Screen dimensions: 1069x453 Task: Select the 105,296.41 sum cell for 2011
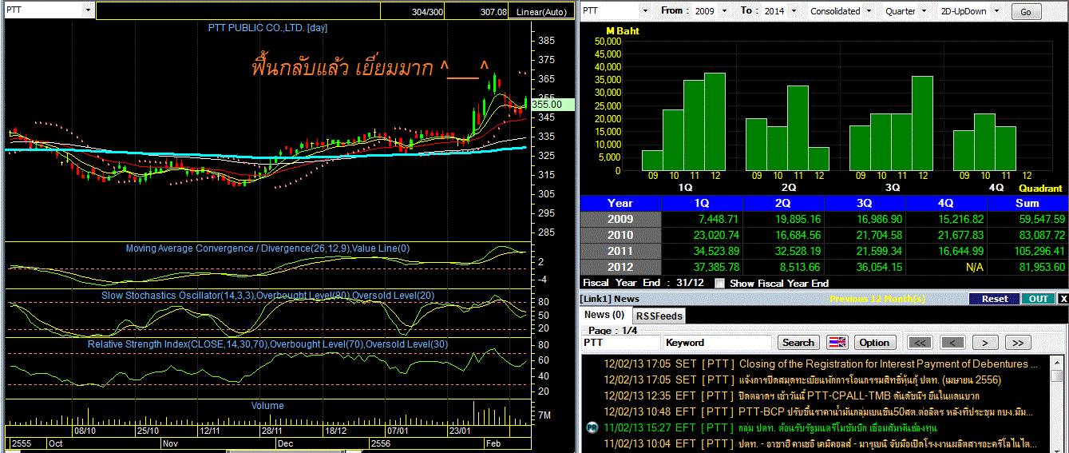pos(1028,251)
